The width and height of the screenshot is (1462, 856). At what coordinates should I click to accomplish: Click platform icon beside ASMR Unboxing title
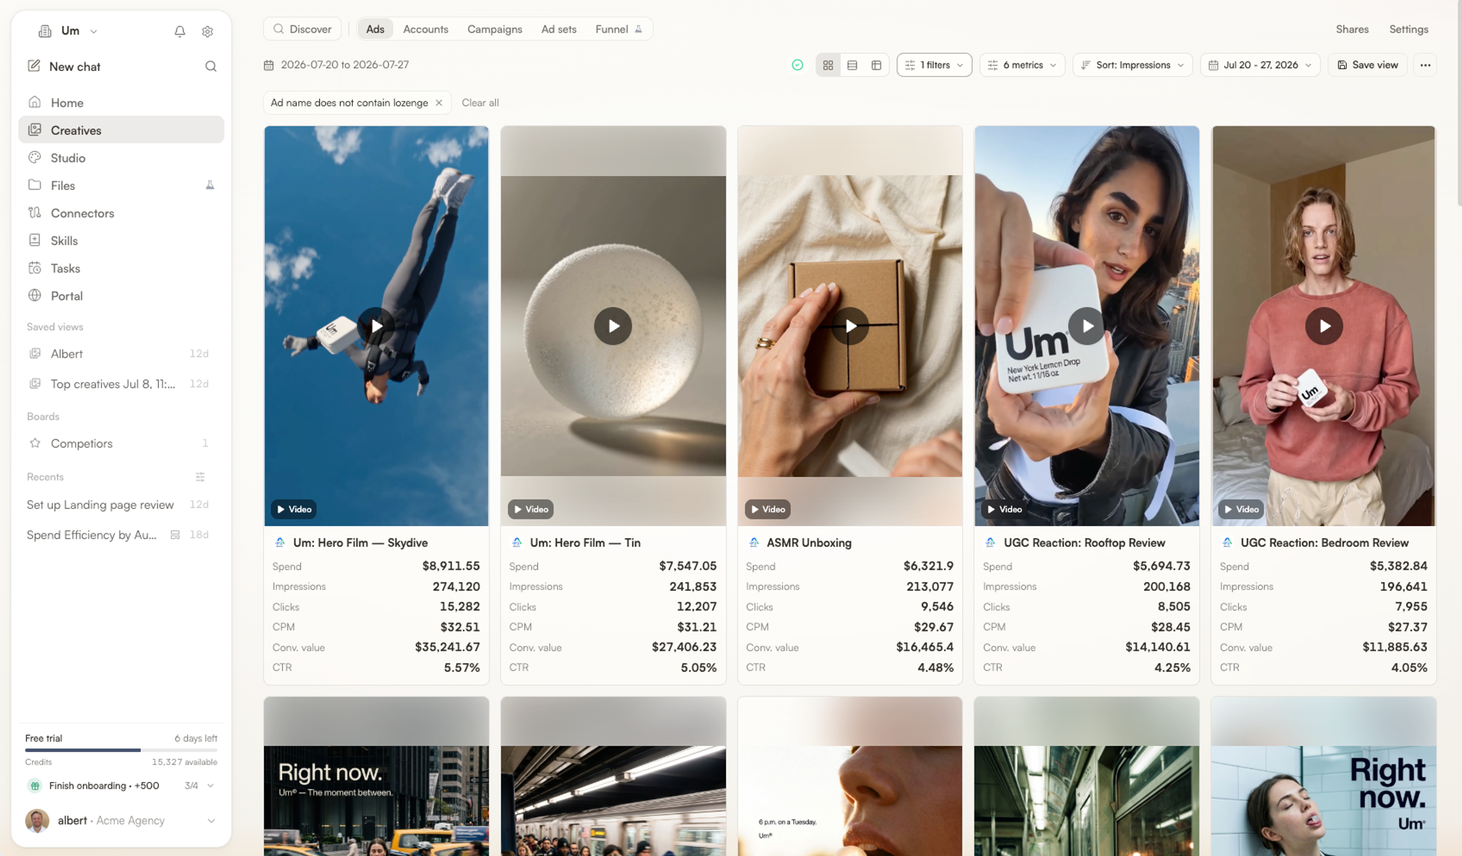point(753,542)
